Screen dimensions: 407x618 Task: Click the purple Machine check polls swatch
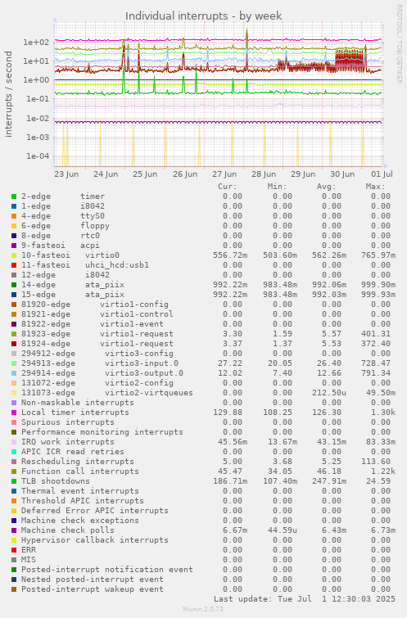point(14,530)
